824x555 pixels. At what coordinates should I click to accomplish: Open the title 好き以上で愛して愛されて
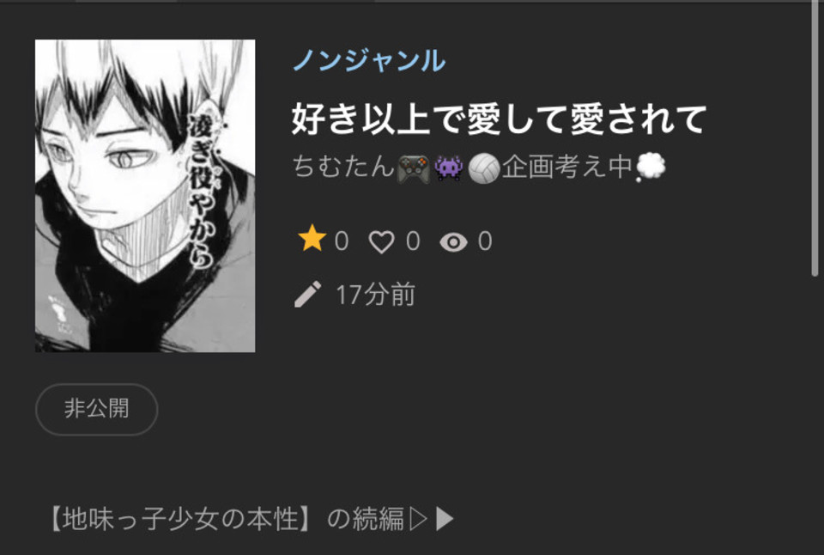(500, 119)
